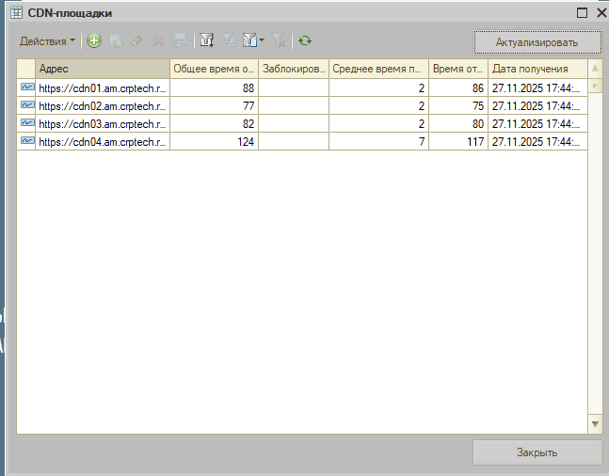Image resolution: width=609 pixels, height=476 pixels.
Task: Click the row icon for cdn01 address
Action: pyautogui.click(x=26, y=87)
